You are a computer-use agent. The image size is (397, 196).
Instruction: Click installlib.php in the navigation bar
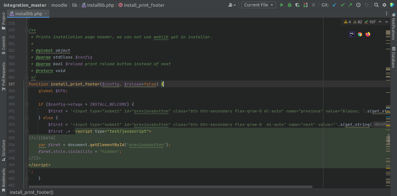point(98,5)
